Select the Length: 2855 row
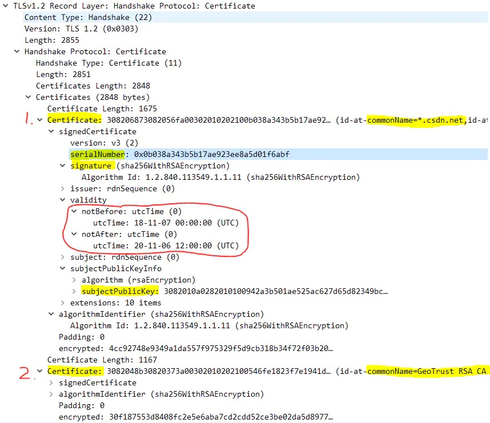Image resolution: width=490 pixels, height=423 pixels. pos(52,40)
